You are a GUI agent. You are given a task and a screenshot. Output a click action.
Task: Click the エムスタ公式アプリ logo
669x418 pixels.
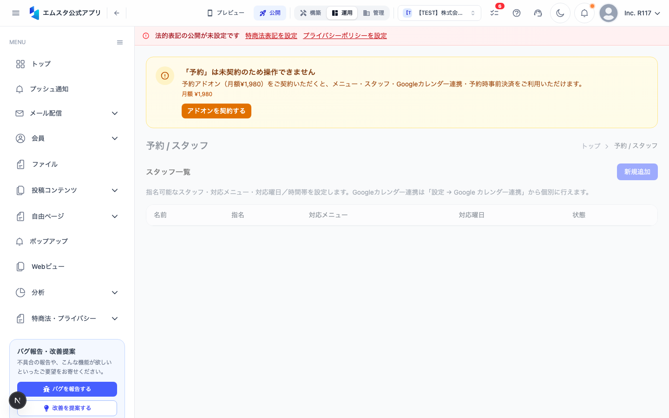point(65,13)
